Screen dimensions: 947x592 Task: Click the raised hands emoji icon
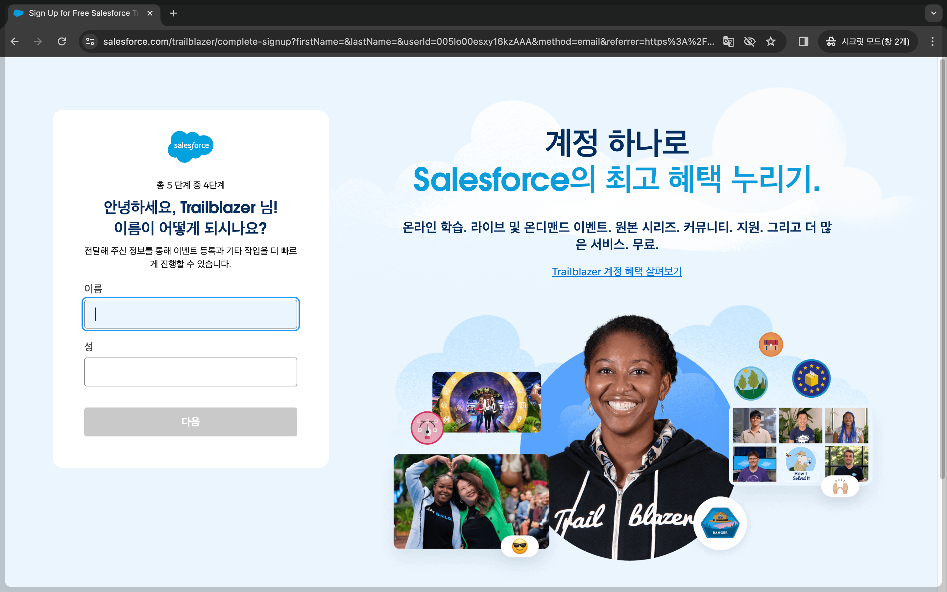pos(840,487)
